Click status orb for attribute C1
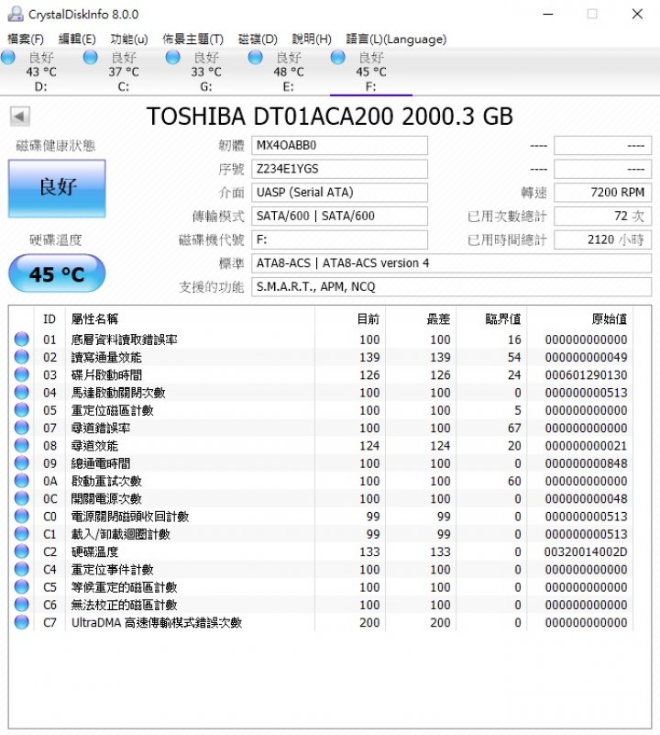The height and width of the screenshot is (735, 660). (x=22, y=533)
